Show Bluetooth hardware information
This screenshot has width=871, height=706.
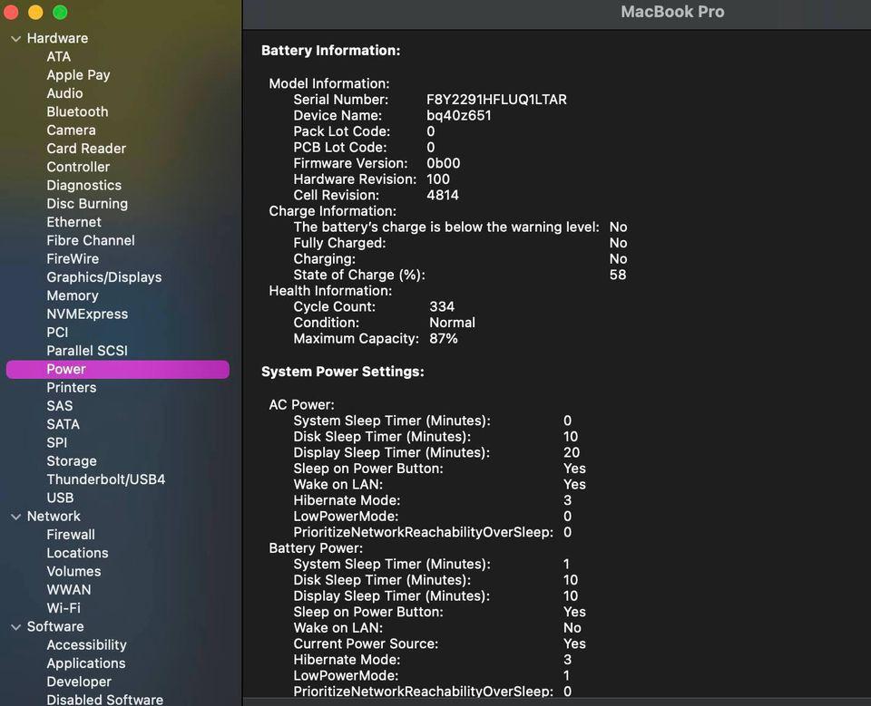tap(77, 111)
